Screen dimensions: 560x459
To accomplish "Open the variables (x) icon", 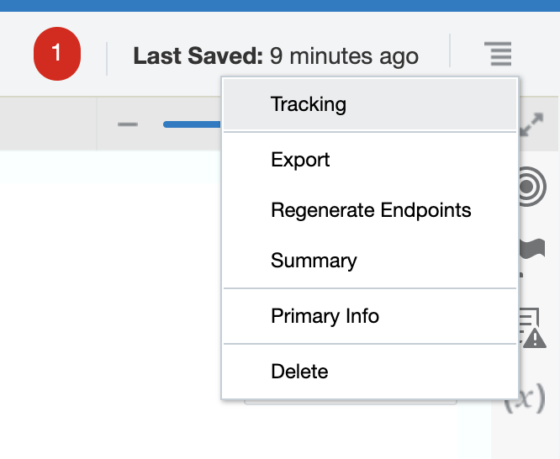I will [526, 398].
